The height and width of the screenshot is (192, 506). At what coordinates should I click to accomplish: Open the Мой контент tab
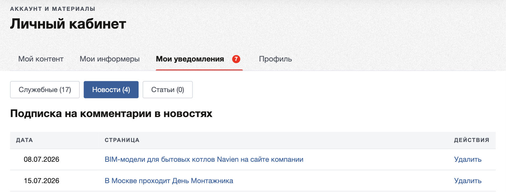(41, 59)
